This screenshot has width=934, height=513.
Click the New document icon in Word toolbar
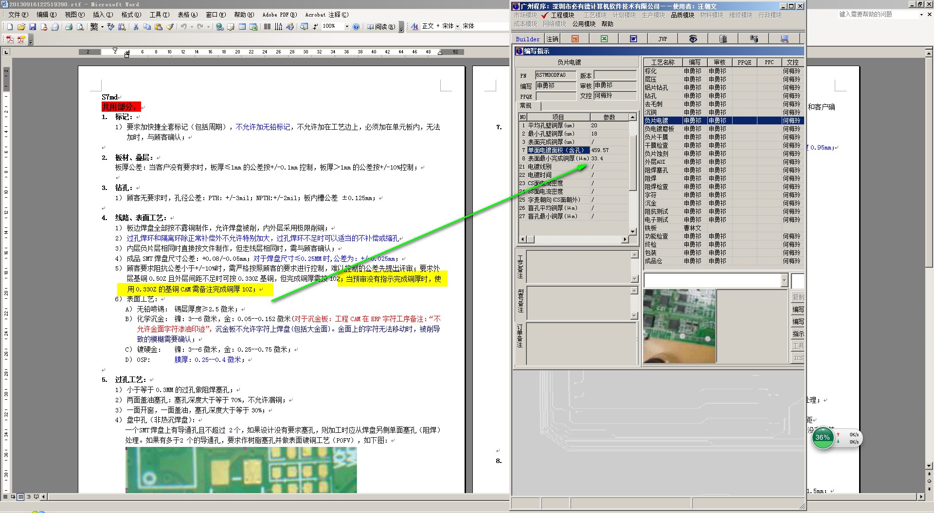pos(10,26)
